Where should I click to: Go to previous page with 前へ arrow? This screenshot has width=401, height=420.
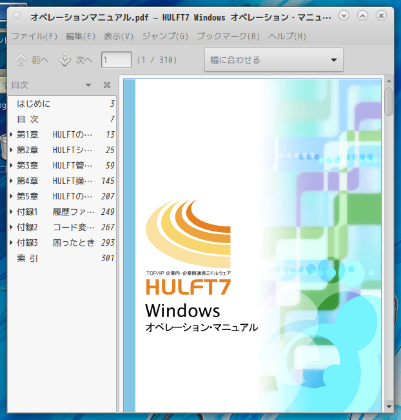pyautogui.click(x=32, y=60)
